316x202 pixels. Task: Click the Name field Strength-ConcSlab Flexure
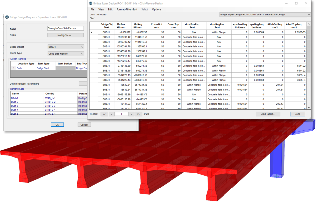[x=66, y=29]
